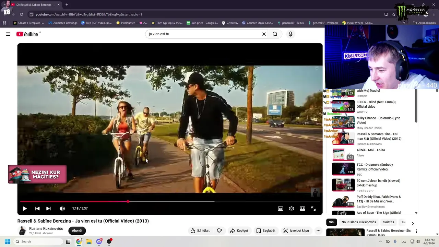
Task: Clear the search query with X
Action: point(264,34)
